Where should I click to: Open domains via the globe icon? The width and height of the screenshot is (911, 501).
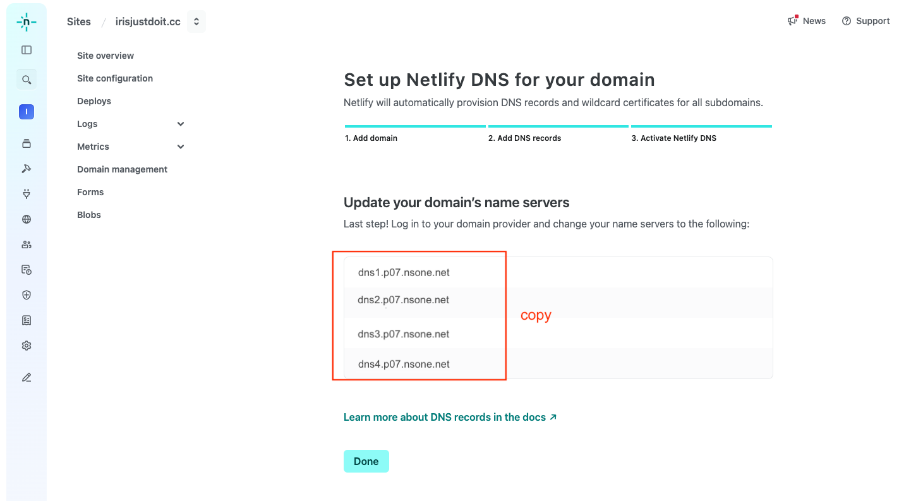[27, 219]
